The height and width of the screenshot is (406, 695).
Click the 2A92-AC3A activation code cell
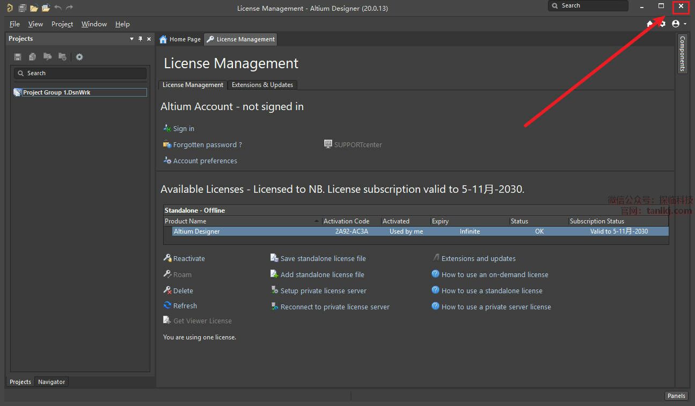point(352,231)
